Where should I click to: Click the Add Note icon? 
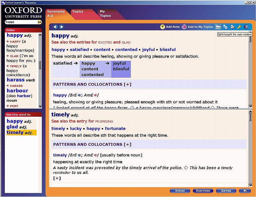click(163, 27)
